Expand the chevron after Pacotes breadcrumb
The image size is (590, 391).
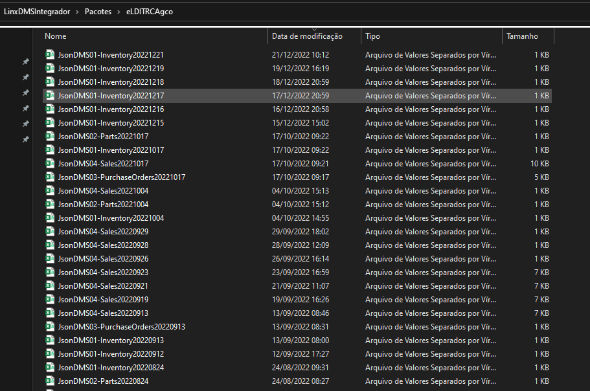[x=119, y=12]
